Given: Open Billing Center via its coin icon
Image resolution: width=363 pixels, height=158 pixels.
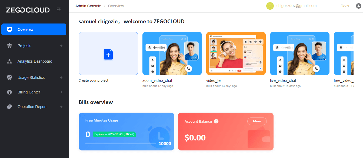Looking at the screenshot, I should click(x=9, y=92).
